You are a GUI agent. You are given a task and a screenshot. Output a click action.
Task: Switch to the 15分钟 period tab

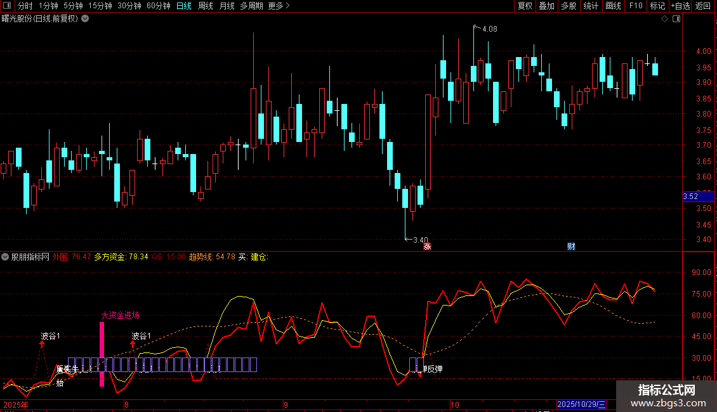[x=100, y=6]
